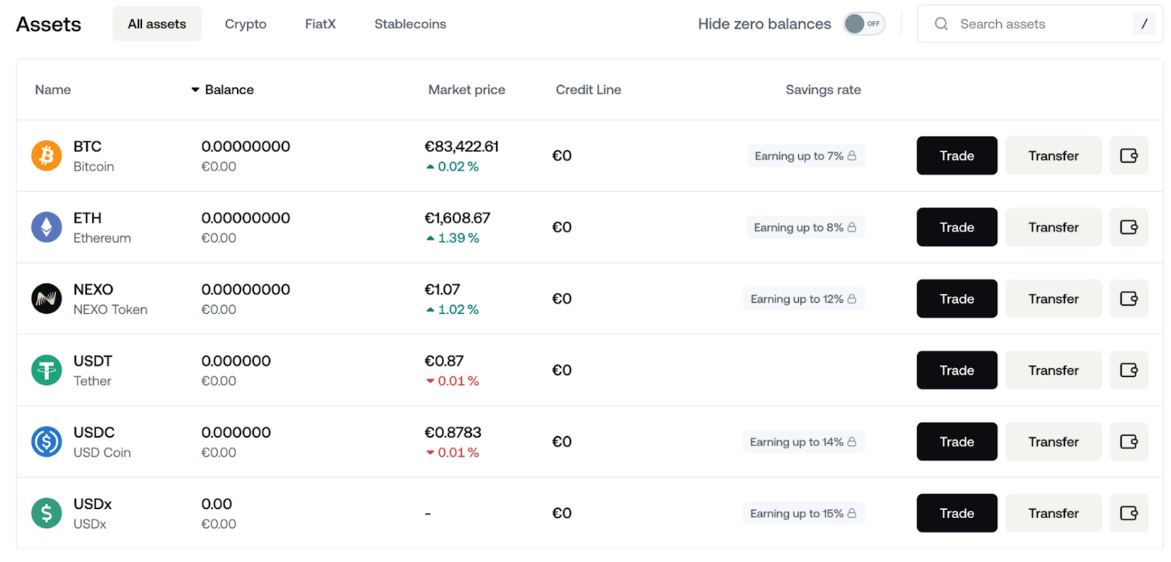This screenshot has width=1171, height=562.
Task: Click the Tether coin icon
Action: [x=47, y=370]
